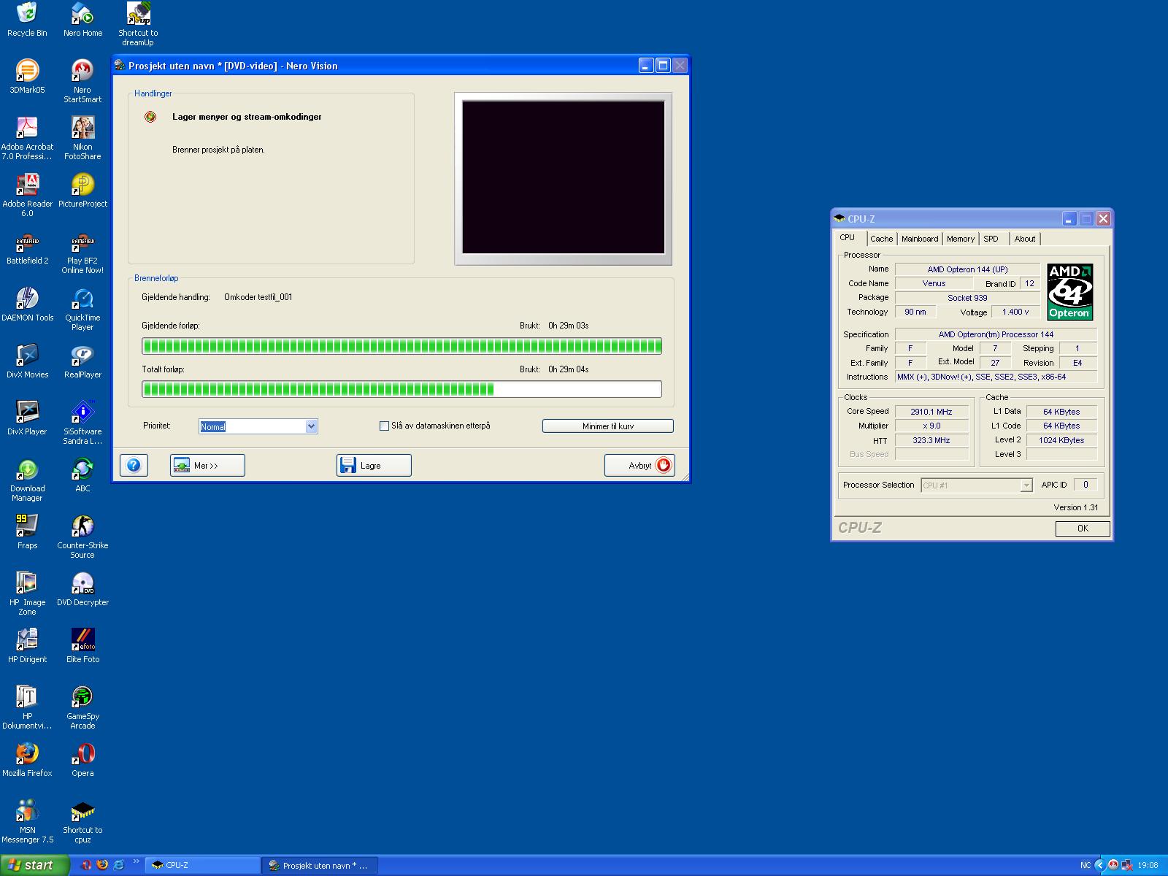
Task: Click the CPU-Z taskbar button
Action: pyautogui.click(x=203, y=865)
